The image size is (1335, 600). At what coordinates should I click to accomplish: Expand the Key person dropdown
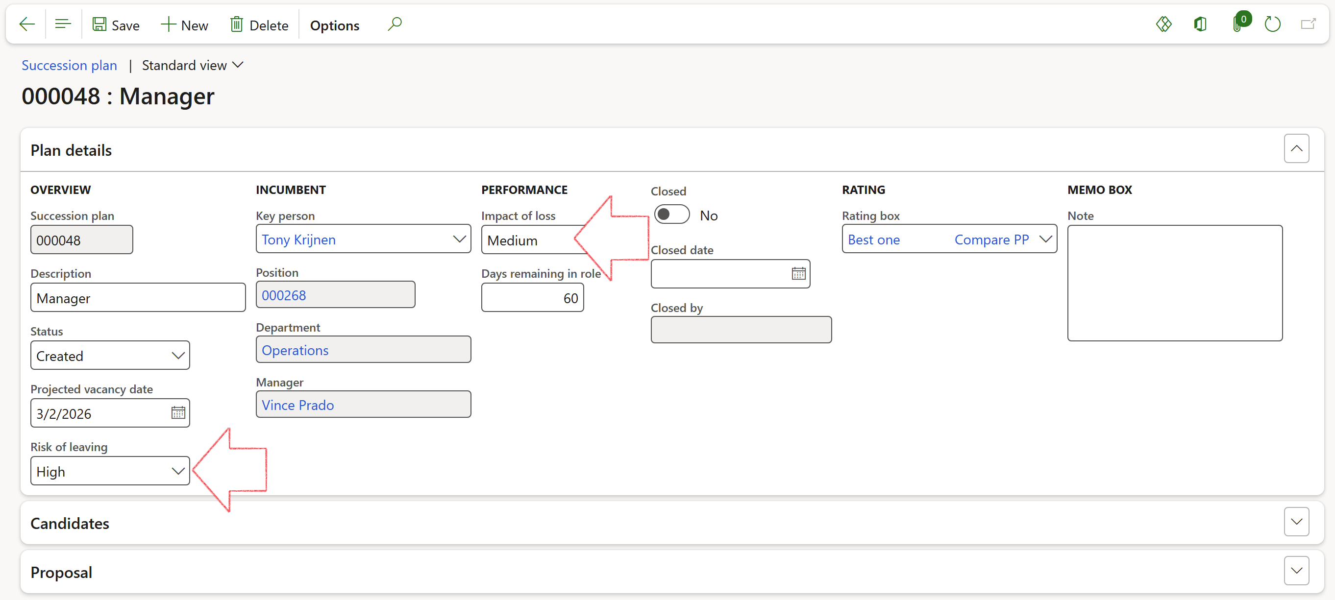coord(459,239)
